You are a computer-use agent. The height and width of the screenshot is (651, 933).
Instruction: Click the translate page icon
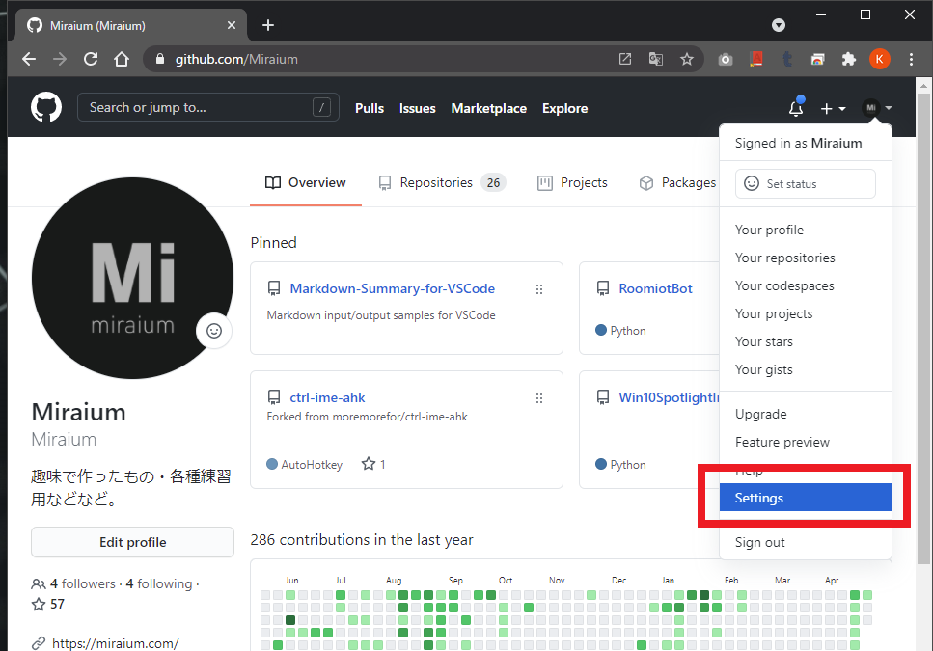coord(655,59)
